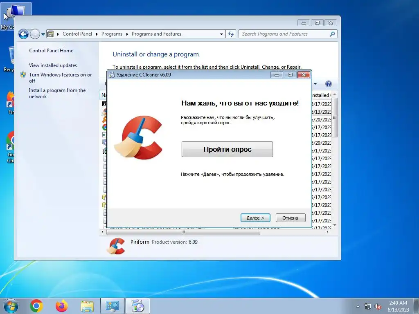The image size is (419, 314).
Task: Close the CCleaner uninstall dialog
Action: (304, 75)
